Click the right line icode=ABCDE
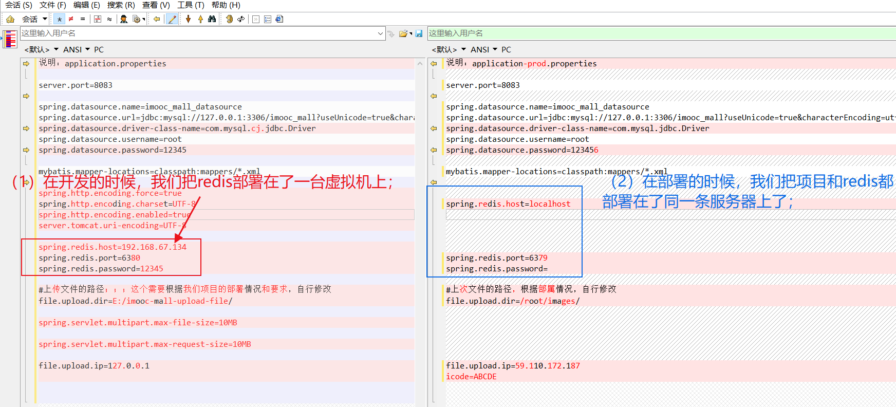 471,377
